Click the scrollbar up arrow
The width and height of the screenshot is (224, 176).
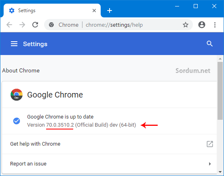tap(220, 59)
